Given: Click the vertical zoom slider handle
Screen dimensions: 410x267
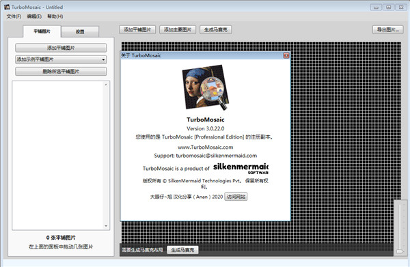Looking at the screenshot, I should (400, 251).
